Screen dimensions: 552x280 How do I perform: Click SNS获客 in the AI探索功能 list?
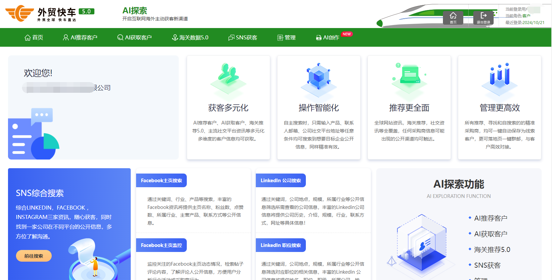click(x=487, y=265)
